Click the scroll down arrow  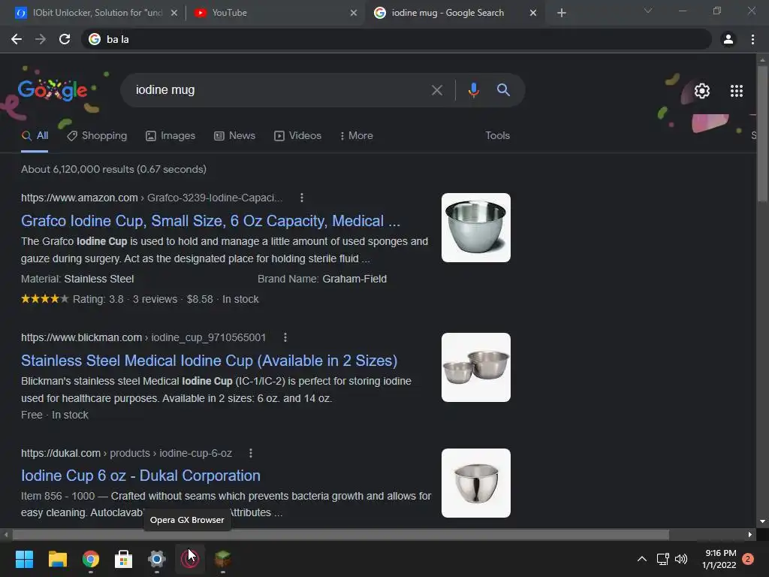pyautogui.click(x=762, y=521)
